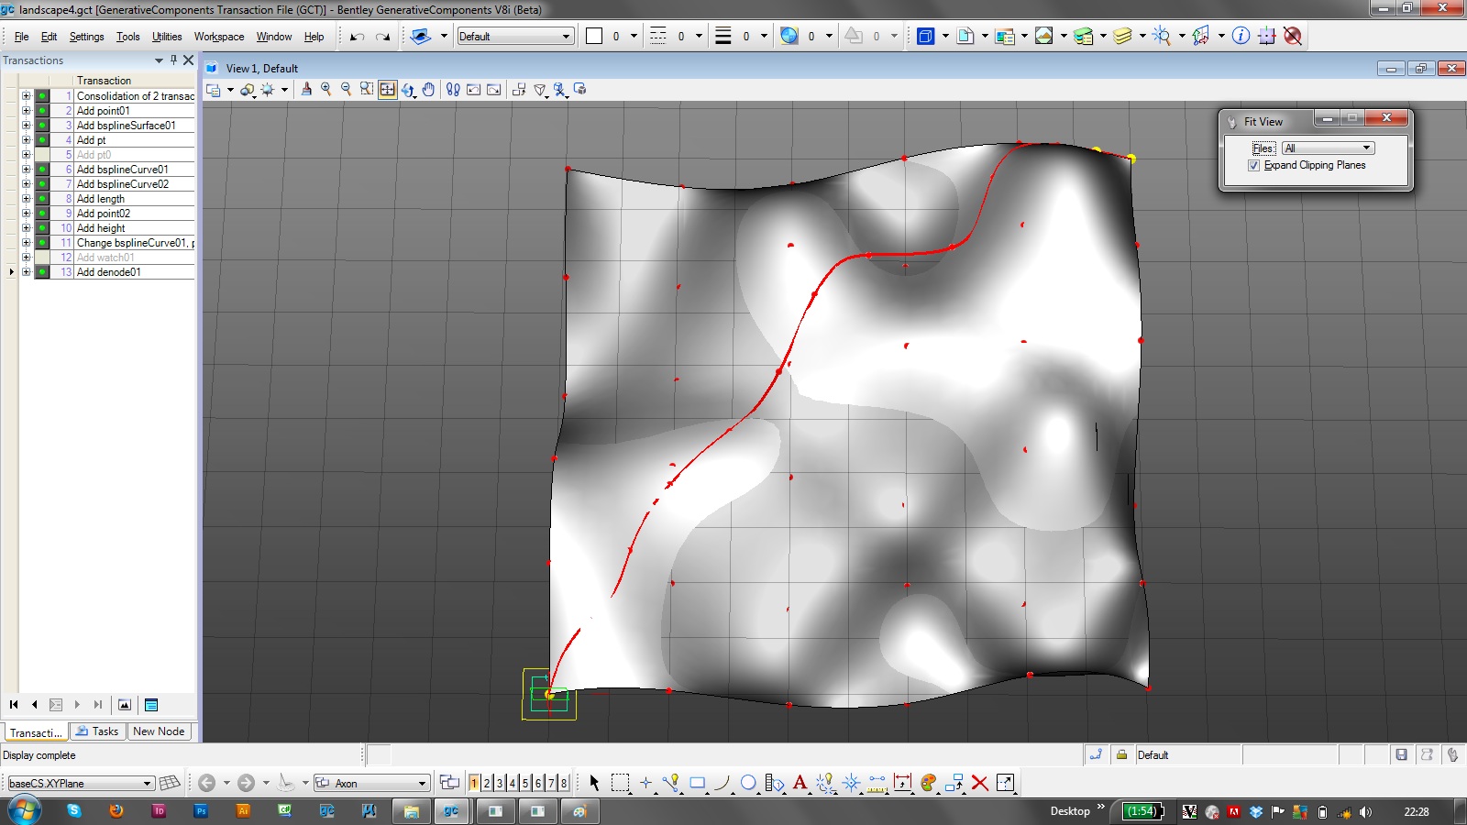Click the active color swatch in toolbar
Image resolution: width=1467 pixels, height=825 pixels.
pos(594,37)
